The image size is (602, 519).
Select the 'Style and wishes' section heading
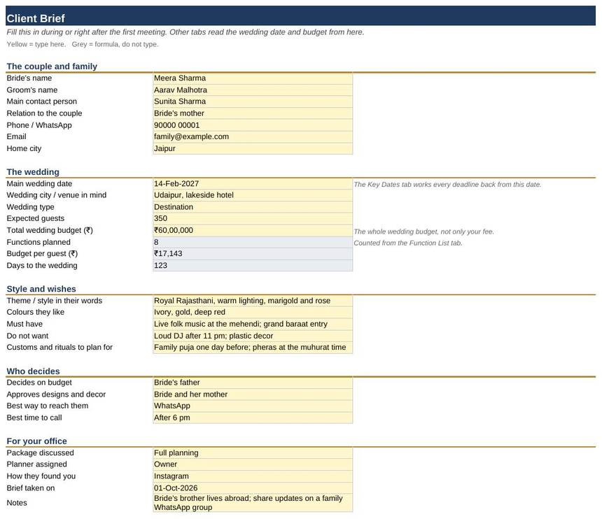[41, 289]
